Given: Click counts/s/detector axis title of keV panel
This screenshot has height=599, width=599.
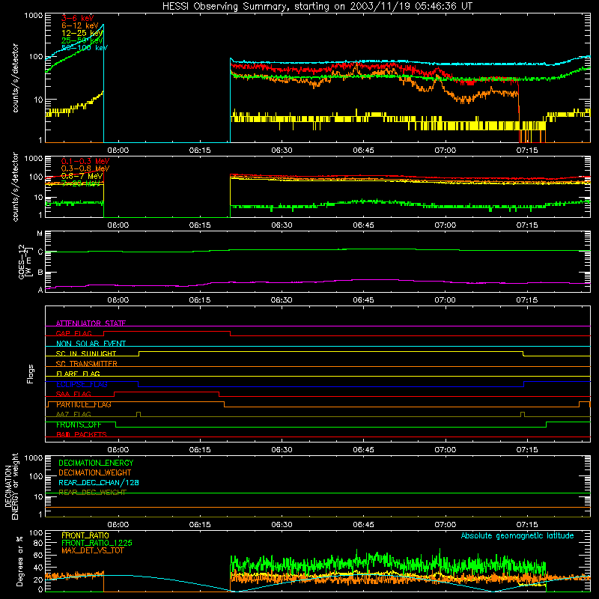Looking at the screenshot, I should click(x=15, y=78).
